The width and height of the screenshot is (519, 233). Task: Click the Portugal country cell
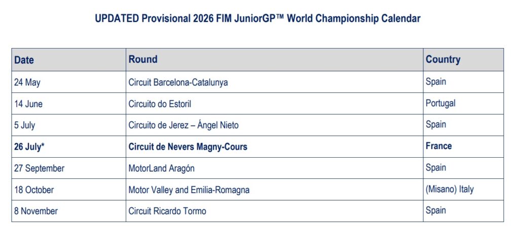[x=440, y=103]
